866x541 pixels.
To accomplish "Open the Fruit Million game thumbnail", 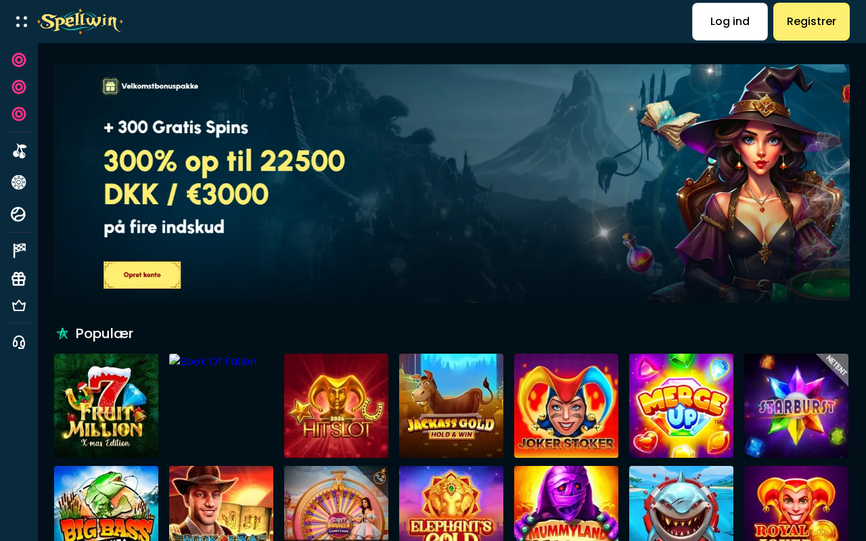I will (x=106, y=406).
